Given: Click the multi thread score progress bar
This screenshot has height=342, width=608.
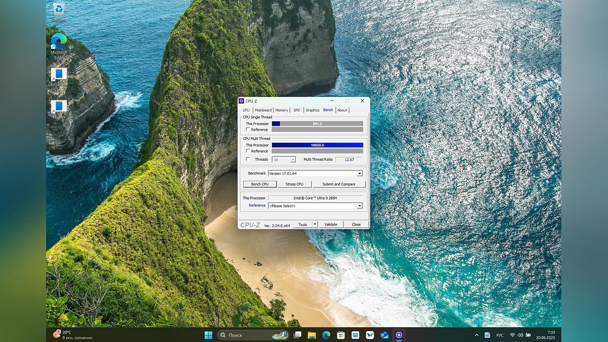Looking at the screenshot, I should tap(317, 145).
